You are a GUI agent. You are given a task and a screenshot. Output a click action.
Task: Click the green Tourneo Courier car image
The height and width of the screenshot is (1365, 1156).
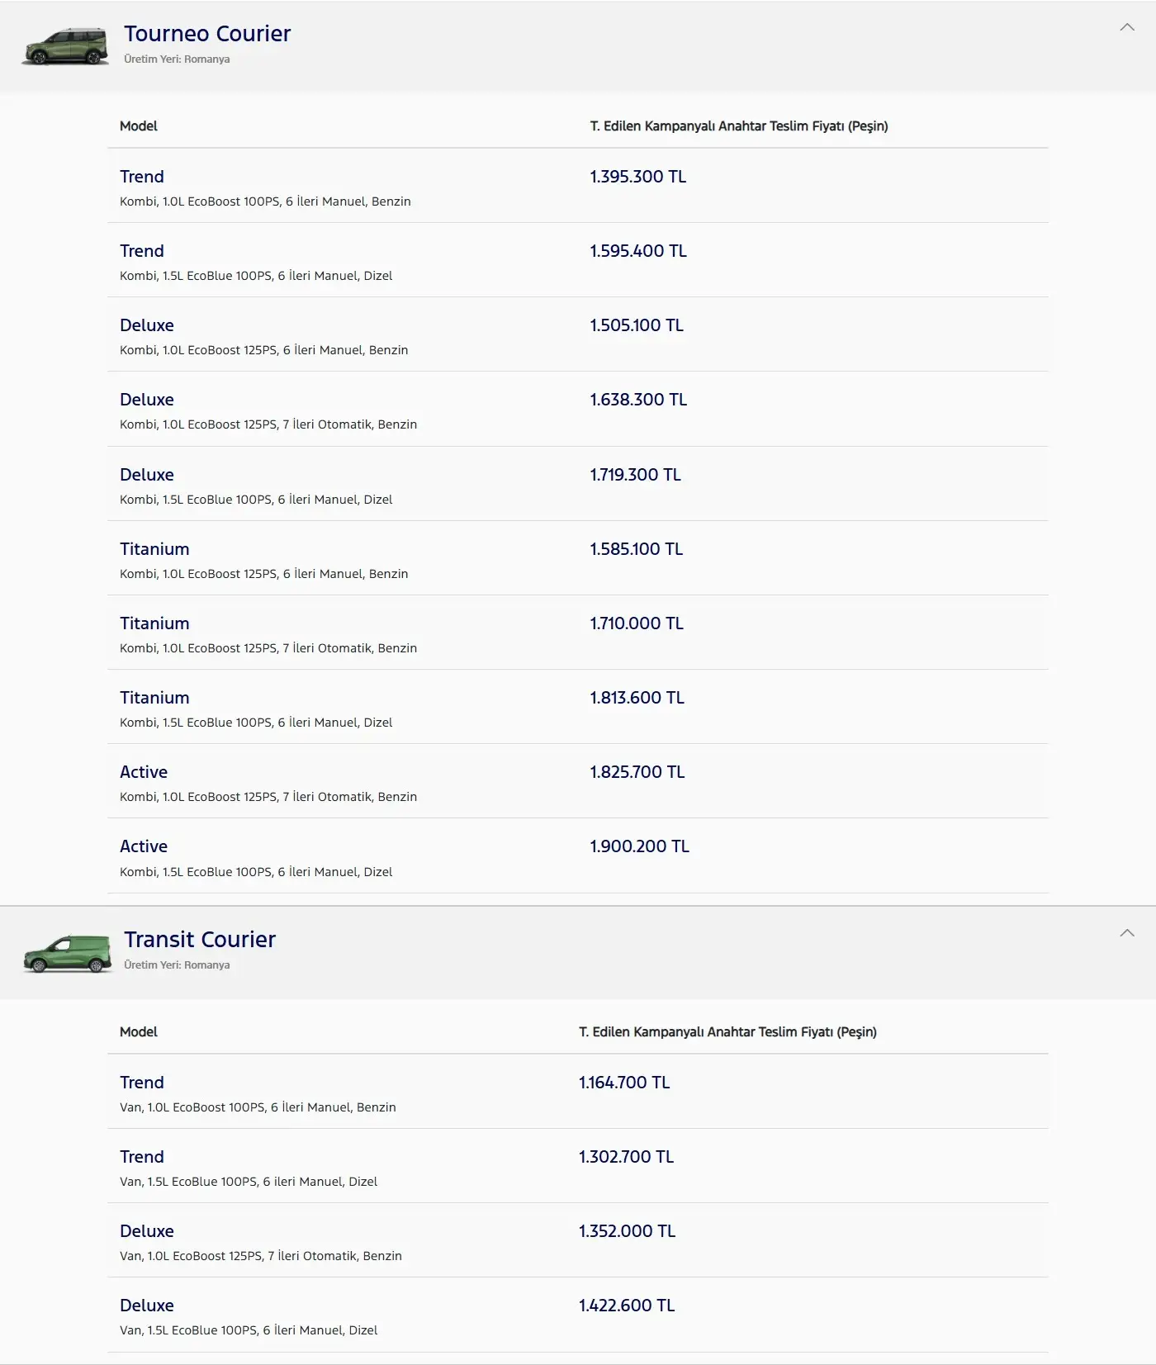[65, 46]
